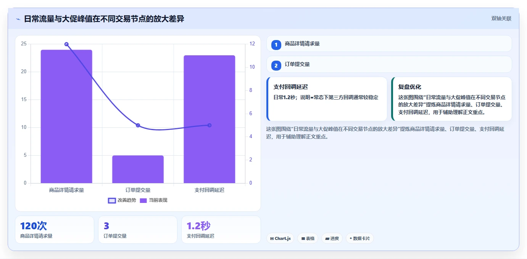Click x-axis label 商品详情请求量
This screenshot has width=527, height=259.
coord(66,190)
